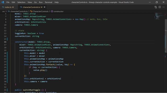The height and width of the screenshot is (93, 167).
Task: Click line number 33 in gutter
Action: coord(5,90)
